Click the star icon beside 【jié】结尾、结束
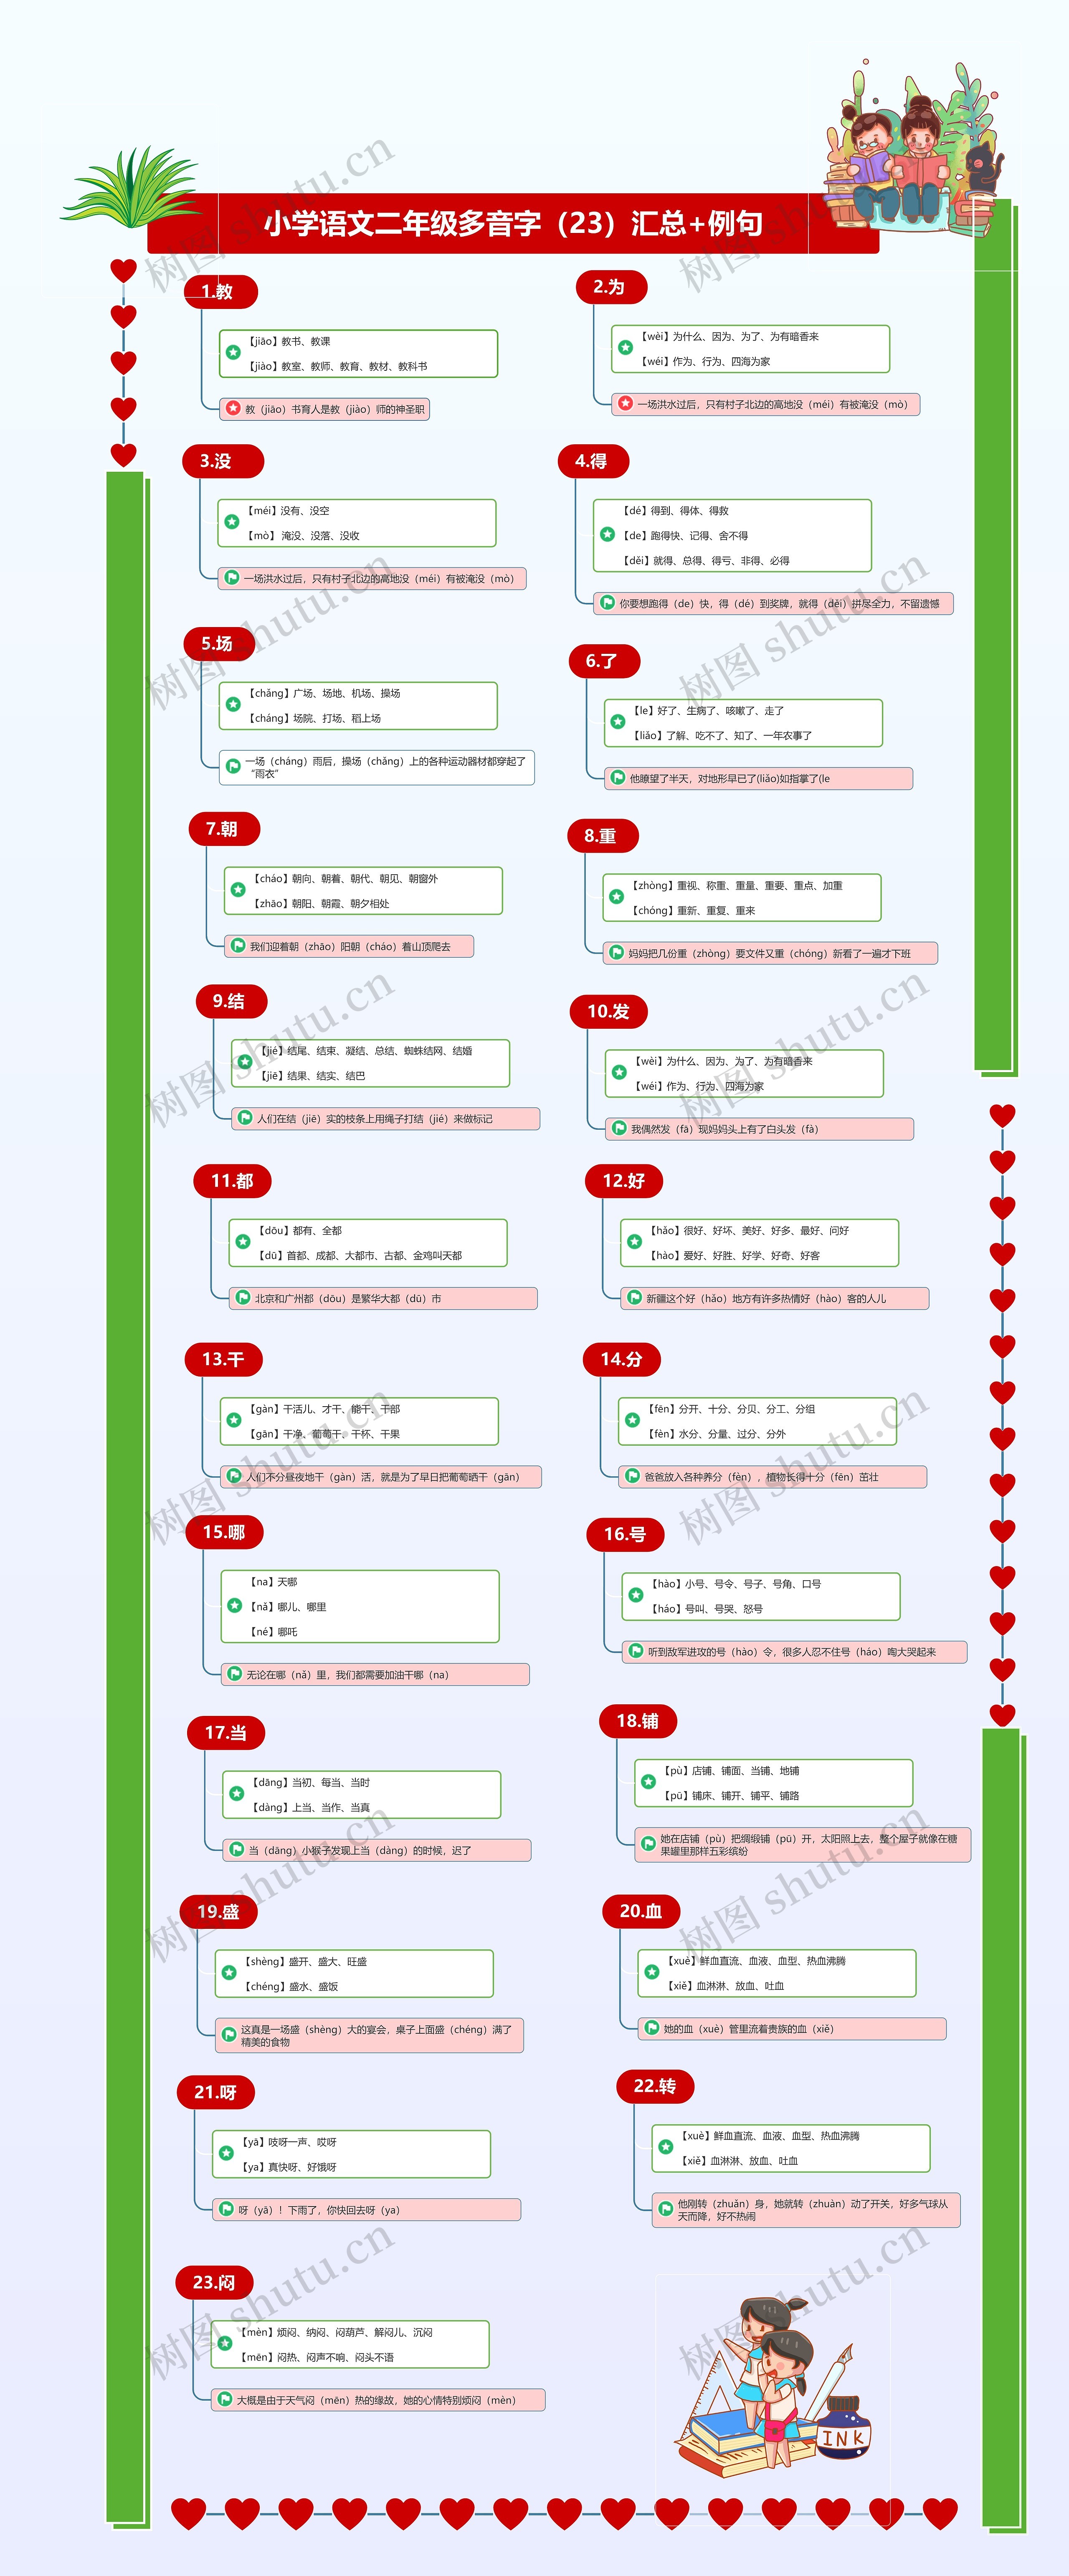The image size is (1069, 2576). tap(245, 1063)
